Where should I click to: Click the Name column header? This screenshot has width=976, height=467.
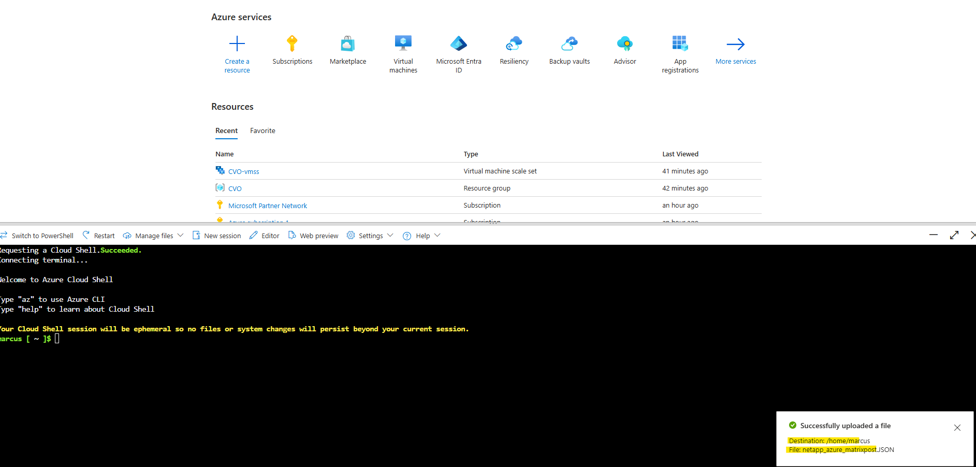tap(225, 154)
